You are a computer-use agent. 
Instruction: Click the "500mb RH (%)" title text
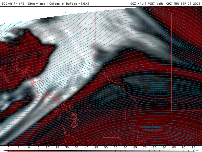(13, 4)
